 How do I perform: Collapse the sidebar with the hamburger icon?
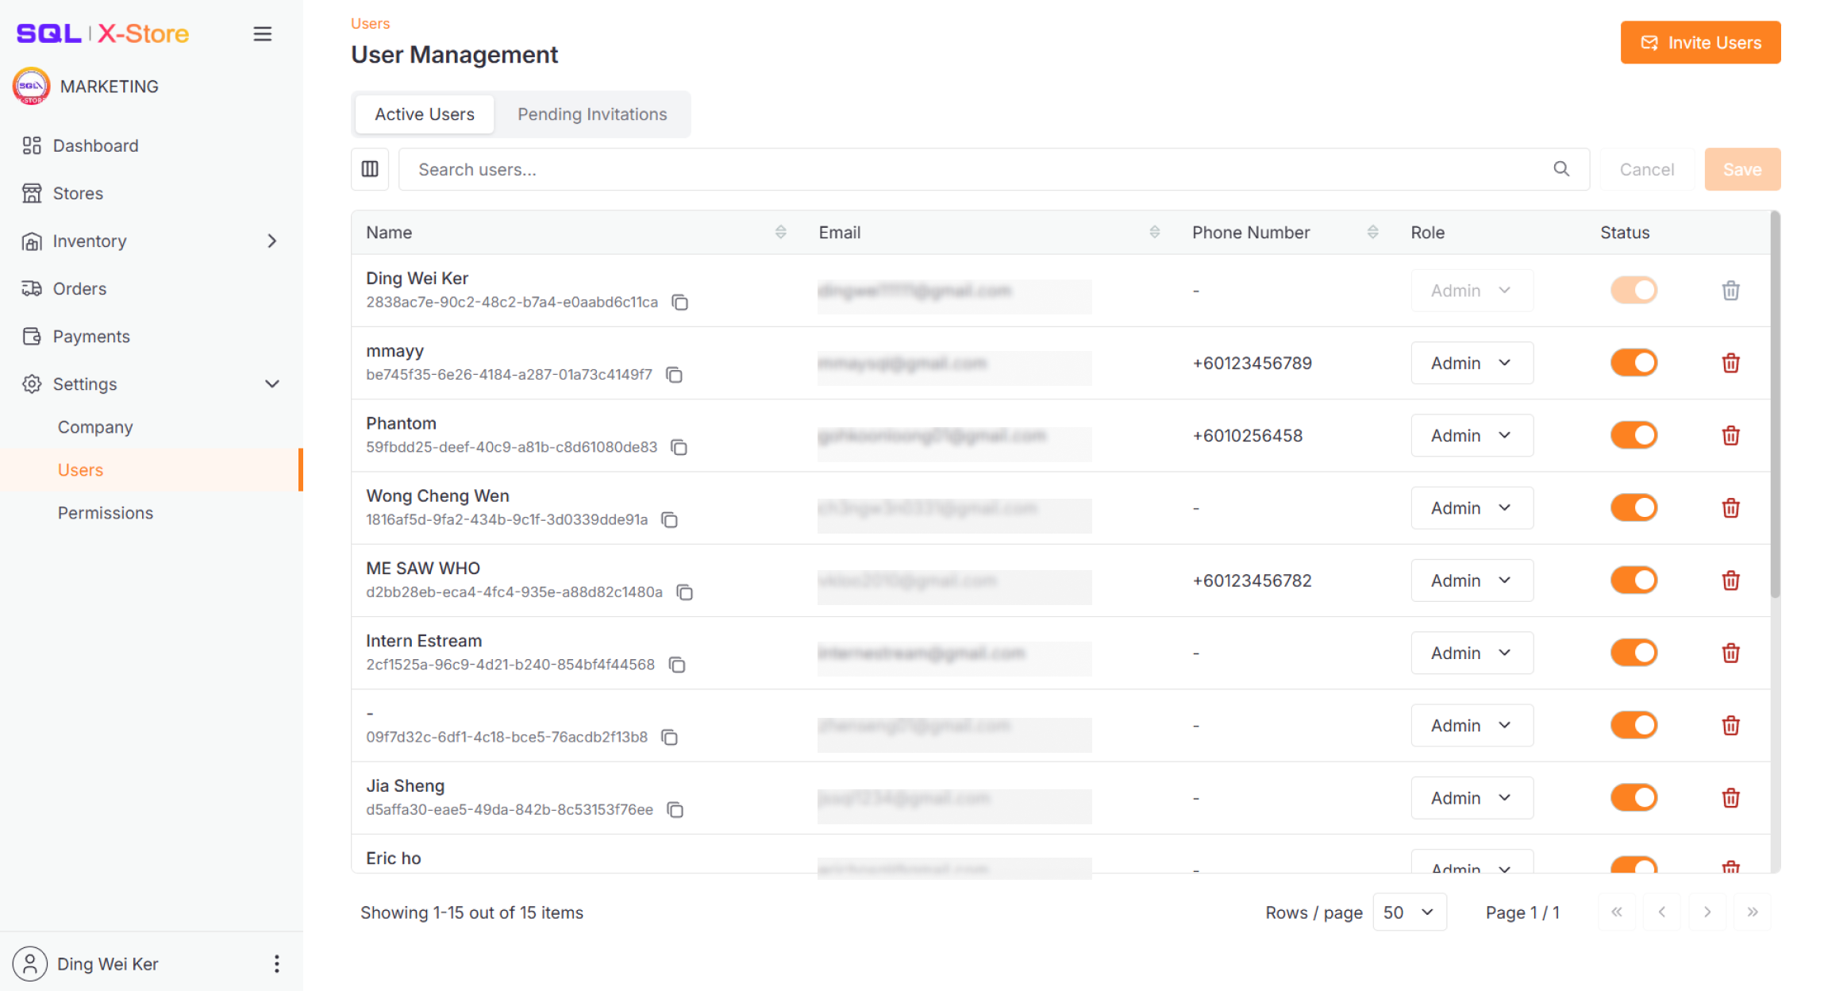[x=263, y=33]
